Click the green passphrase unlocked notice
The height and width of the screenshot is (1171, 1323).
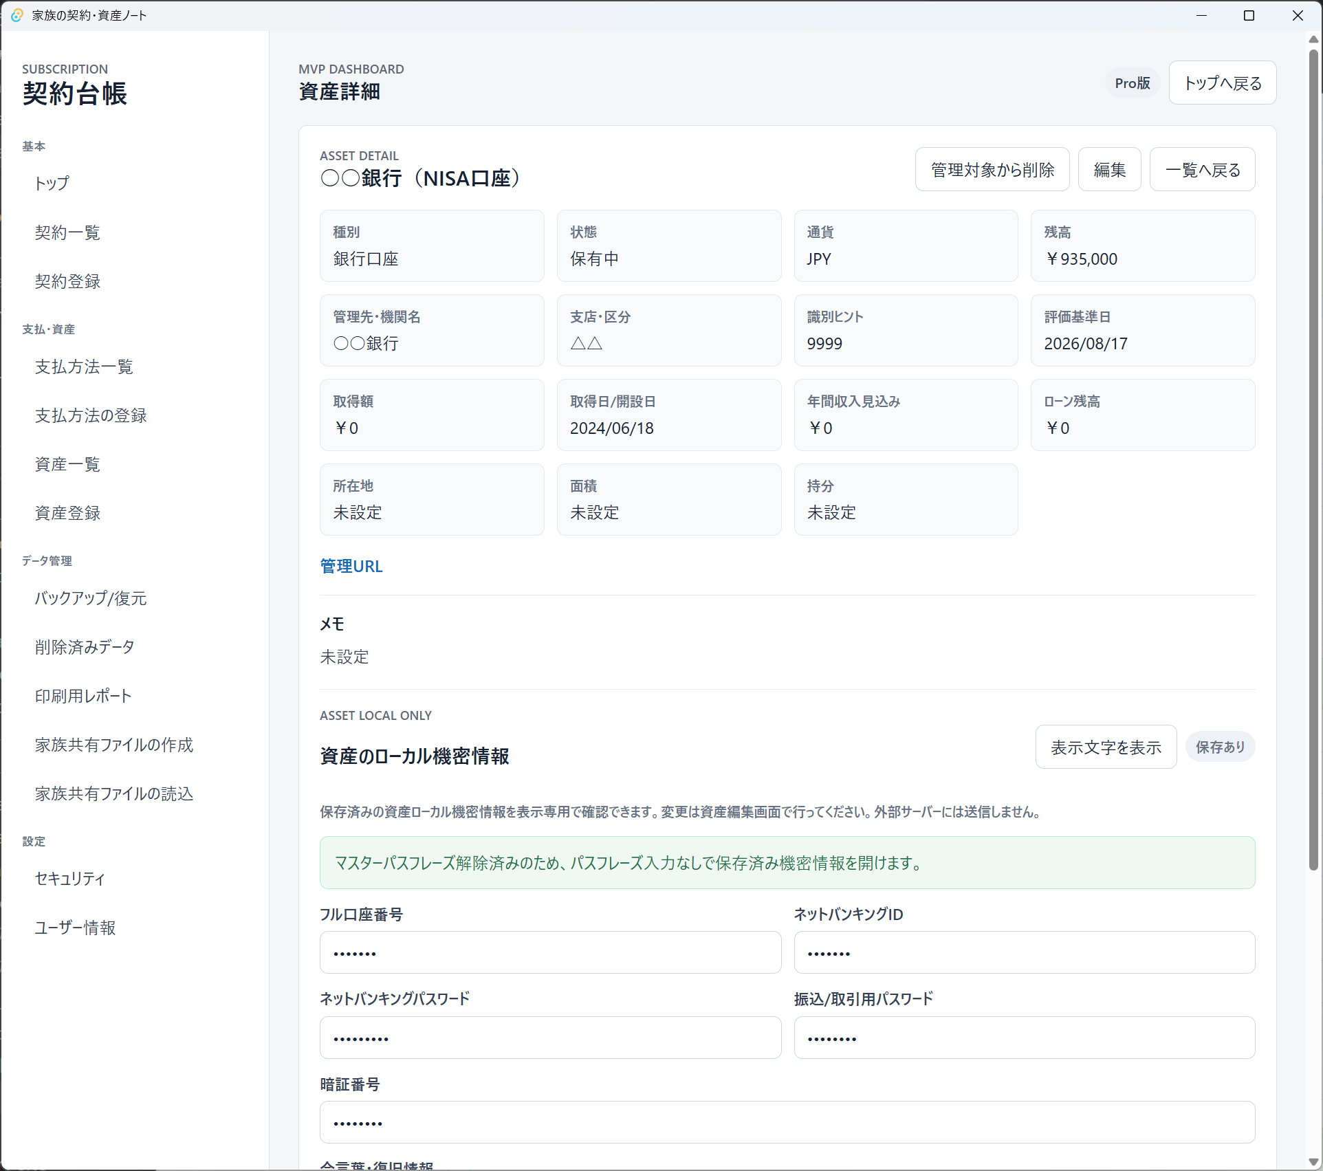click(787, 862)
